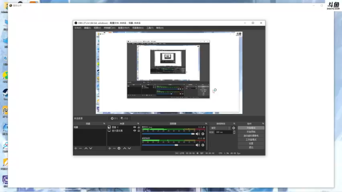Screen dimensions: 342x192
Task: Move source down in the Sources list
Action: pos(130,148)
